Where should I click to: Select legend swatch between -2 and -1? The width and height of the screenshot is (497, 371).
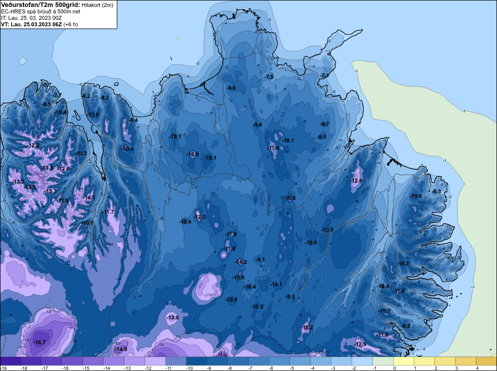coord(362,361)
